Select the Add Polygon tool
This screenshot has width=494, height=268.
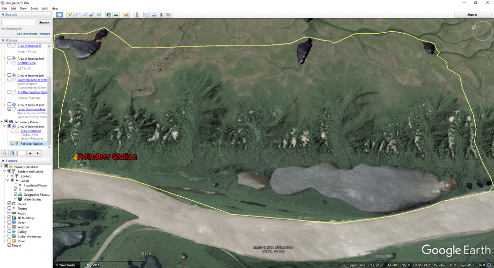(x=77, y=14)
